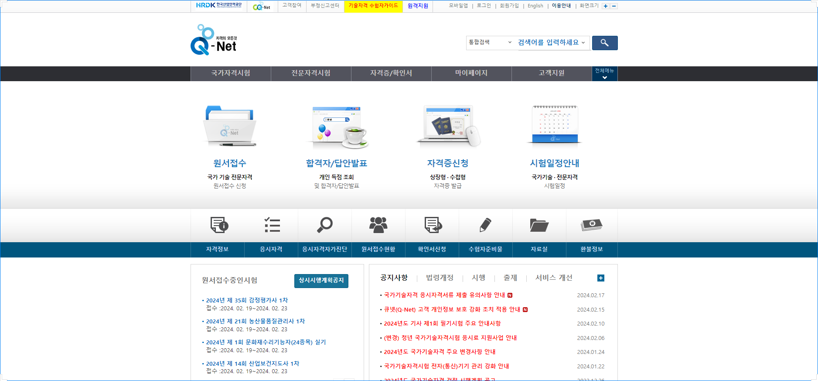Viewport: 818px width, 381px height.
Task: Open the 전문자격시험 menu
Action: 311,73
